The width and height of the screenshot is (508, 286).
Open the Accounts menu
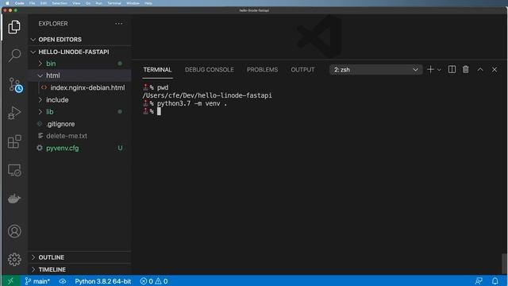click(x=14, y=231)
